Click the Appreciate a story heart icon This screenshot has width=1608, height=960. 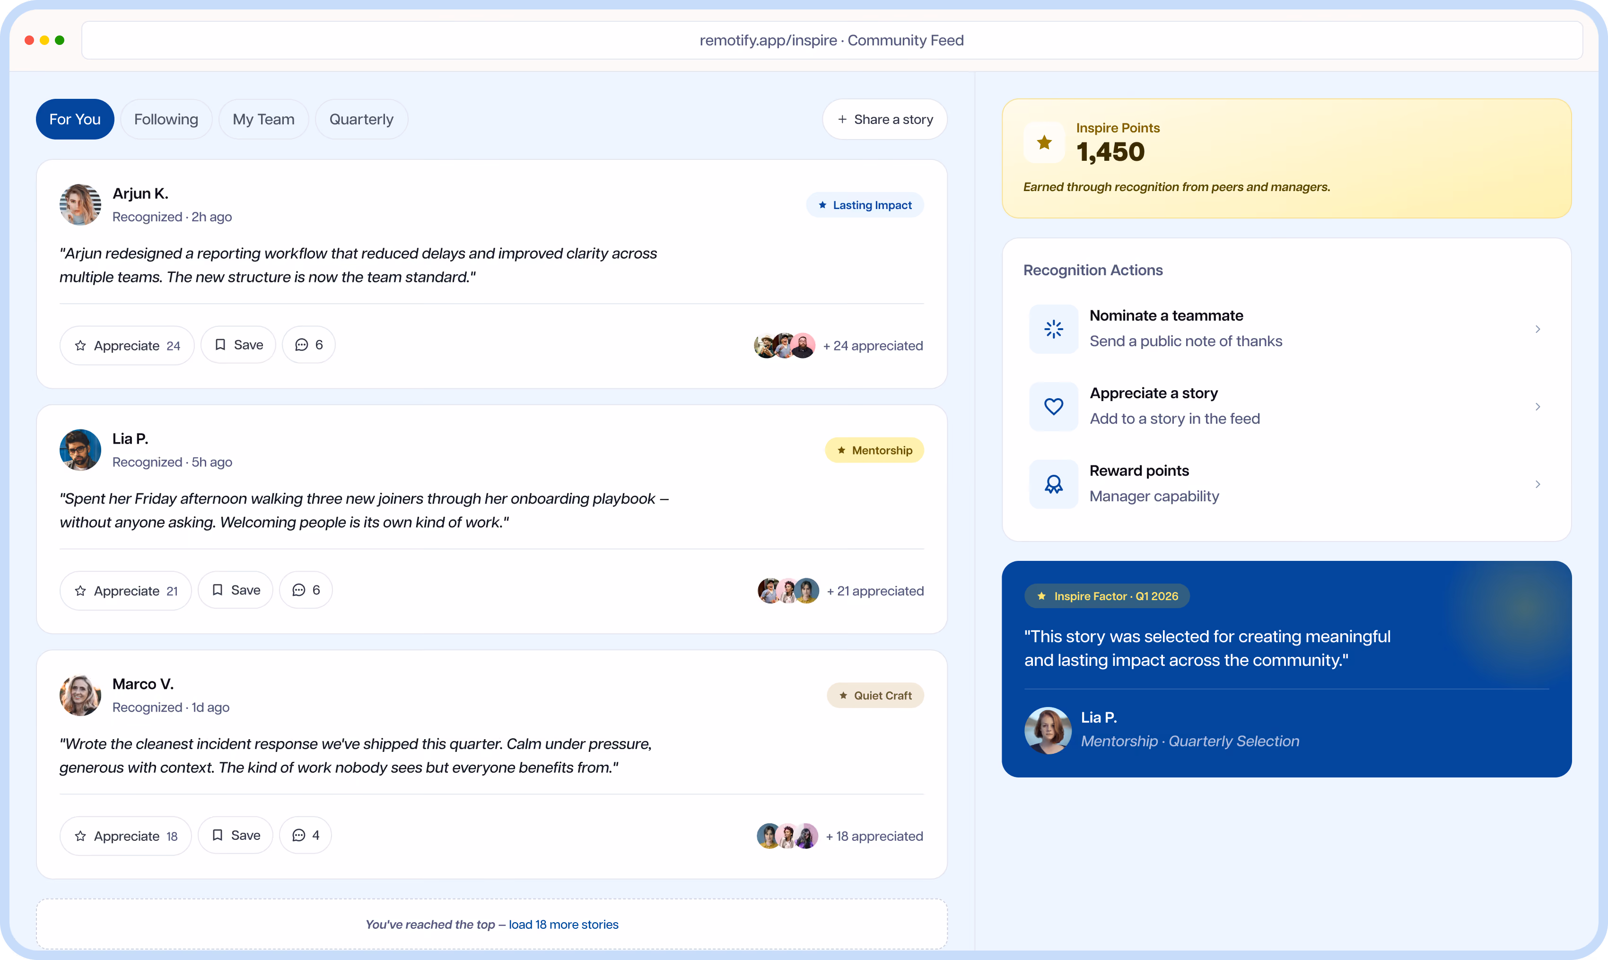pyautogui.click(x=1054, y=406)
